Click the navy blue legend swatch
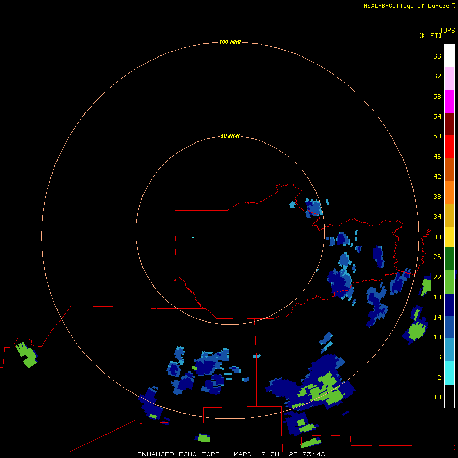 tap(449, 305)
